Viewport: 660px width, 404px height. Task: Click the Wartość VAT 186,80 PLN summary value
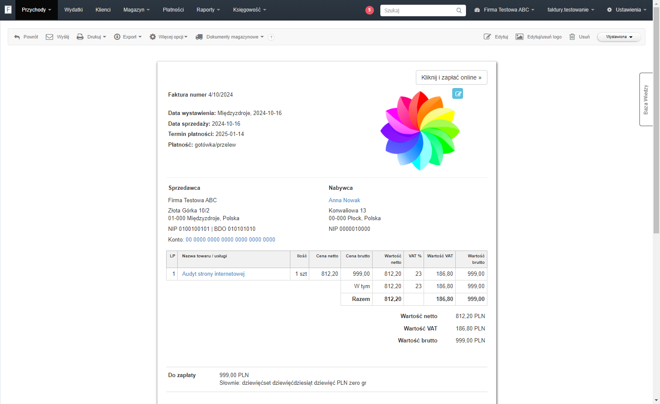[470, 329]
